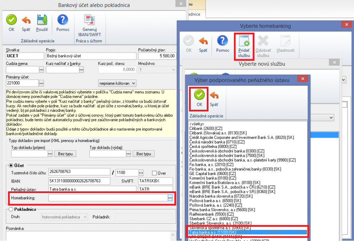
Task: Select Komerční banka Bratislava a.s. (8100)
Action: (224, 182)
